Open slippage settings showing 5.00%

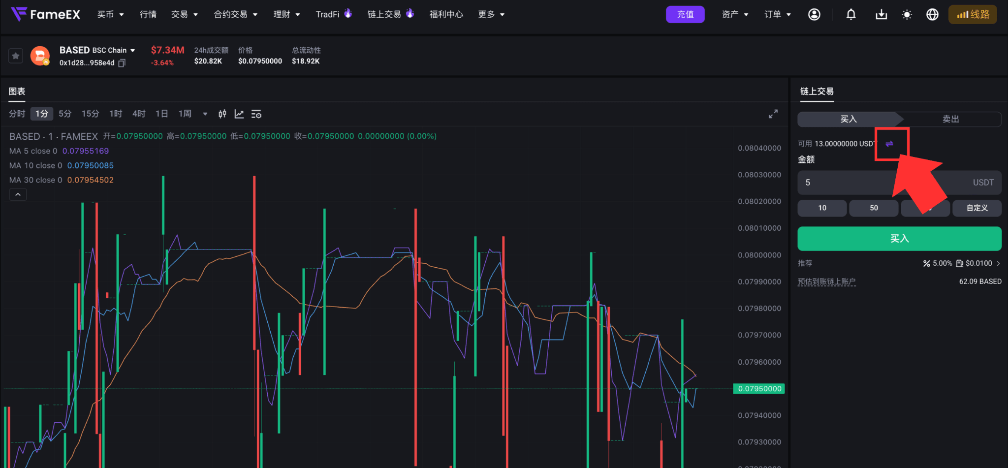[x=962, y=263]
